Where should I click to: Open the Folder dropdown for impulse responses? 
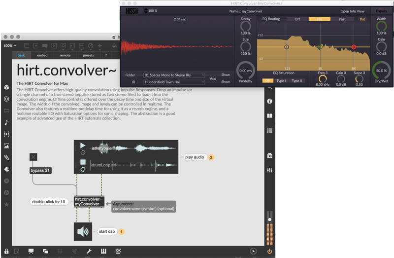[x=174, y=75]
